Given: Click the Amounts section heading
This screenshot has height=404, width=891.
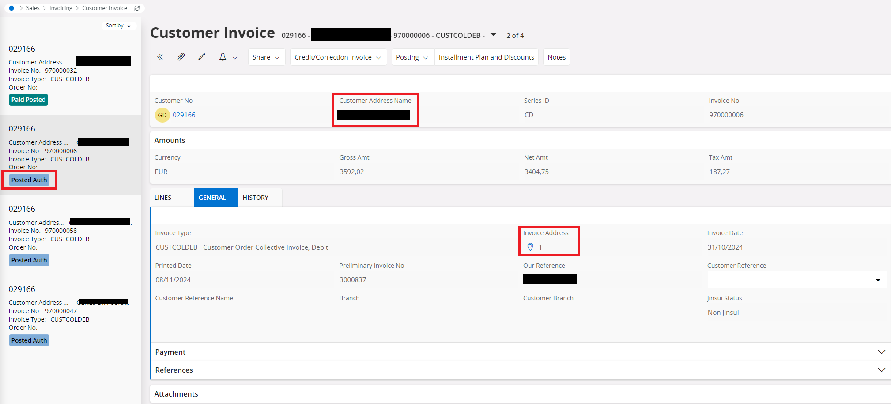Looking at the screenshot, I should pyautogui.click(x=170, y=140).
